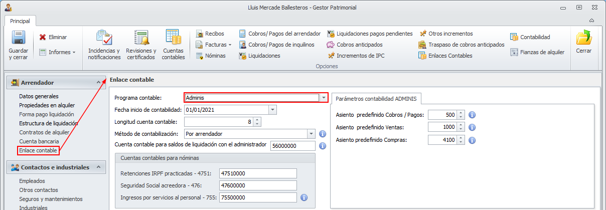Click Asiento predefinido Compras spinner
Viewport: 606px width, 210px height.
click(x=462, y=140)
